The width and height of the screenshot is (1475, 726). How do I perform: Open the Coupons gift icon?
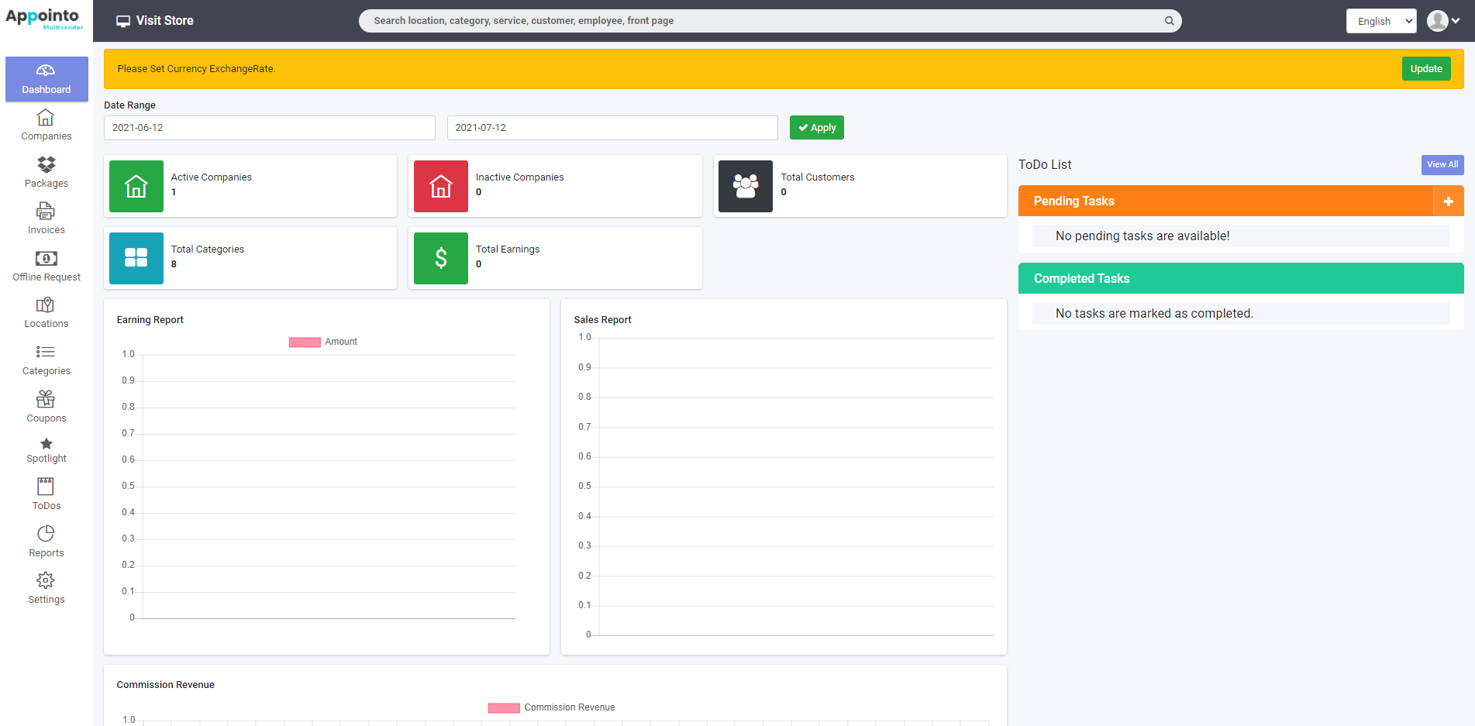click(x=46, y=399)
